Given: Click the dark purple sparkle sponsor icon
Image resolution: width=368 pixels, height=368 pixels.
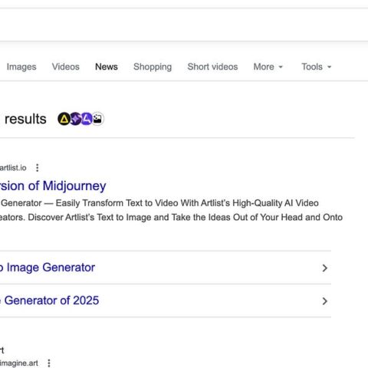Looking at the screenshot, I should (75, 119).
